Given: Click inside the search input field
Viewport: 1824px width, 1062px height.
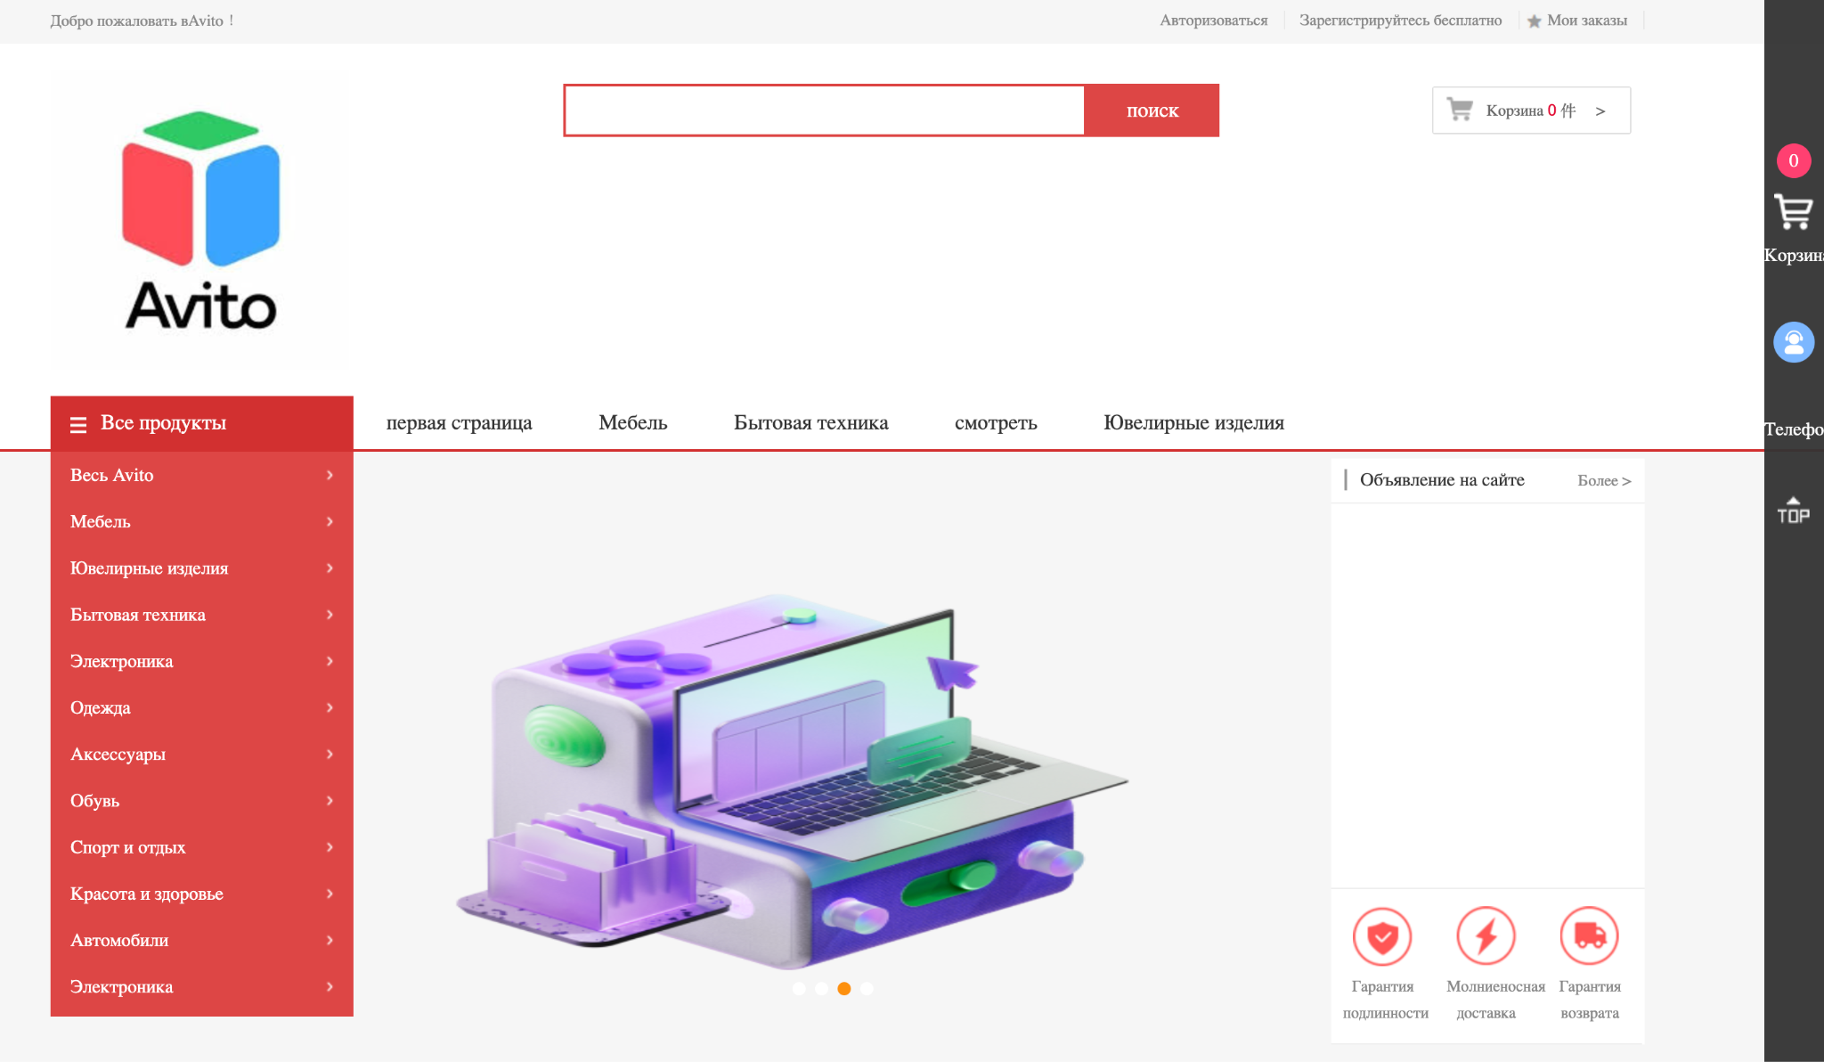Looking at the screenshot, I should point(824,110).
